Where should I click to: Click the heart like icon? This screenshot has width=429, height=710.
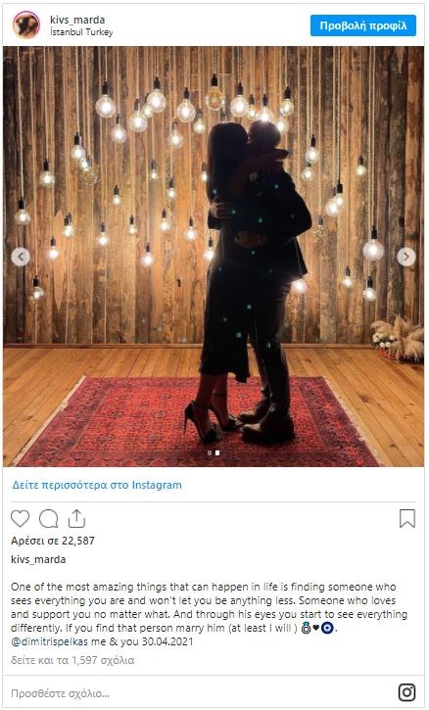20,518
